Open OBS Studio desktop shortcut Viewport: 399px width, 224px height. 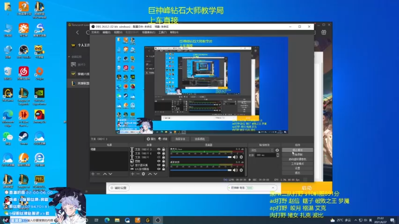[24, 51]
